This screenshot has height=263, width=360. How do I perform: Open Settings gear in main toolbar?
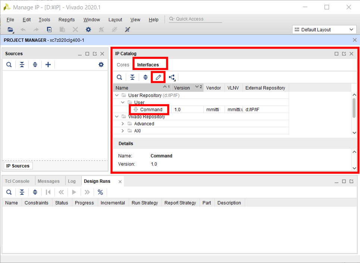pos(88,29)
